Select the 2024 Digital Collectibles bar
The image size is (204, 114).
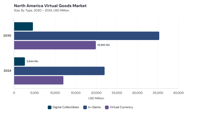click(19, 62)
